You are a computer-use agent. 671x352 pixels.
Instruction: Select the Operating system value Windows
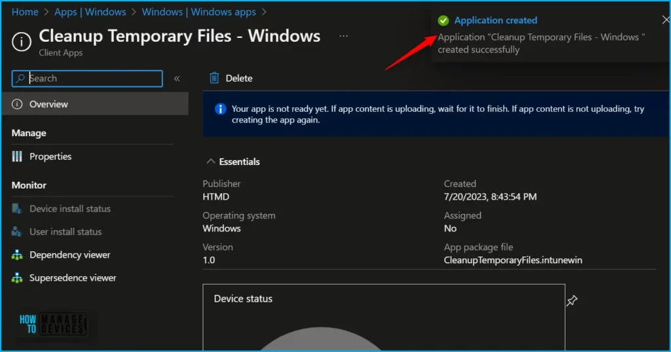click(221, 228)
